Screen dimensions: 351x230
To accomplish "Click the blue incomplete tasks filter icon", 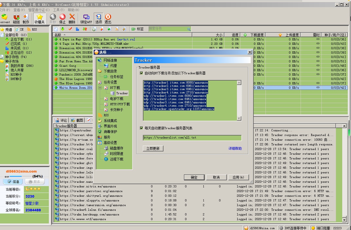I will pyautogui.click(x=77, y=29).
